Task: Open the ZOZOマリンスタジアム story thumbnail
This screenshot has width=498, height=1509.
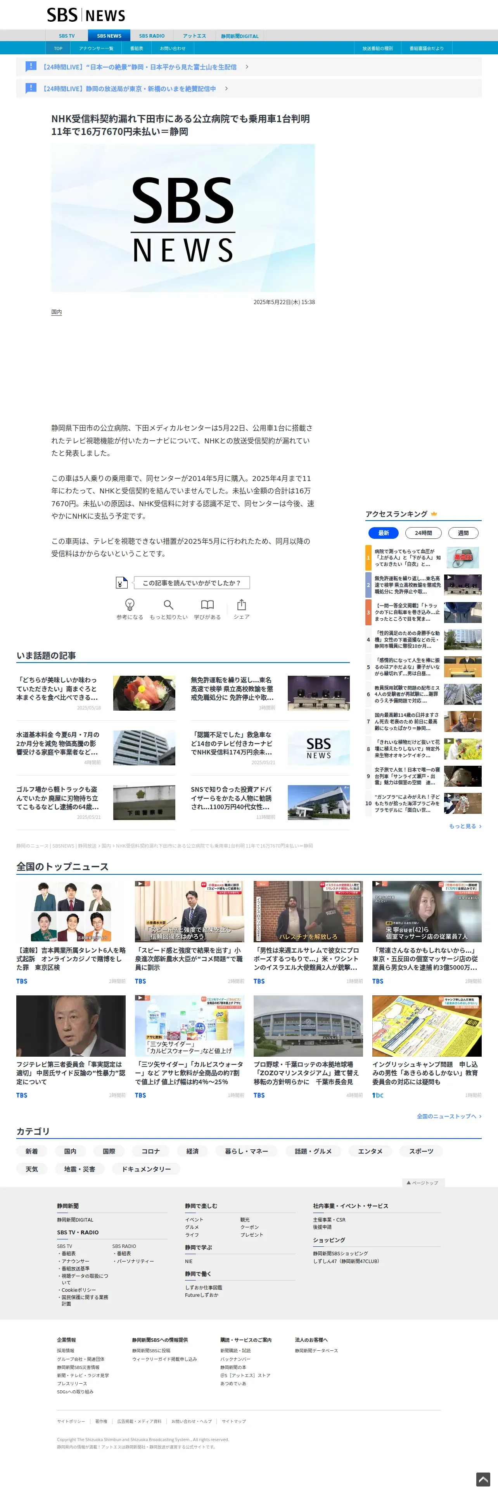Action: click(308, 1026)
